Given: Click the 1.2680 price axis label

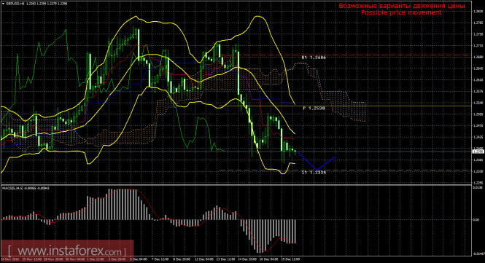Looking at the screenshot, I should pos(478,57).
